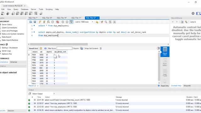The width and height of the screenshot is (201, 113).
Task: Execute the SQL script (lightning icon)
Action: pos(40,22)
